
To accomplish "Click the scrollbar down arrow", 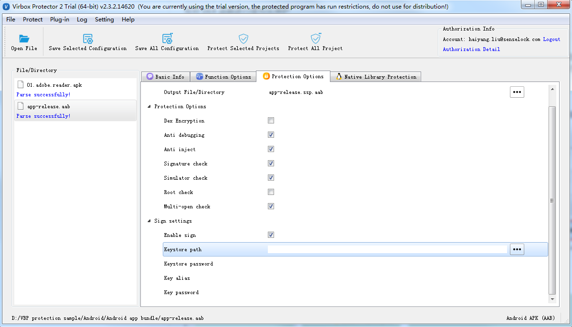I will click(552, 299).
